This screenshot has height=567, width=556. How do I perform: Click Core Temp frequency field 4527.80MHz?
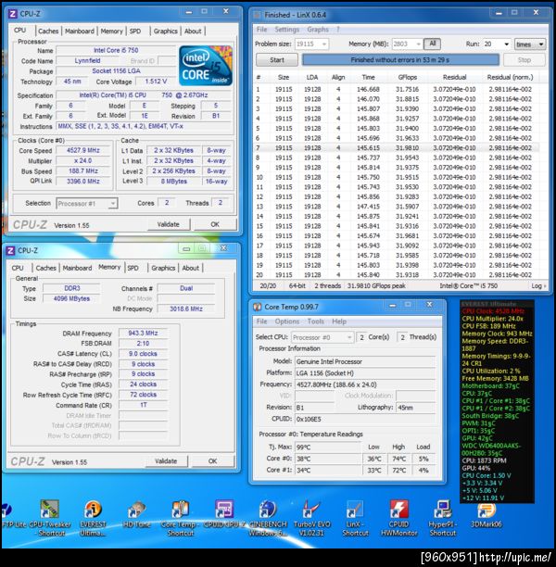coord(365,384)
